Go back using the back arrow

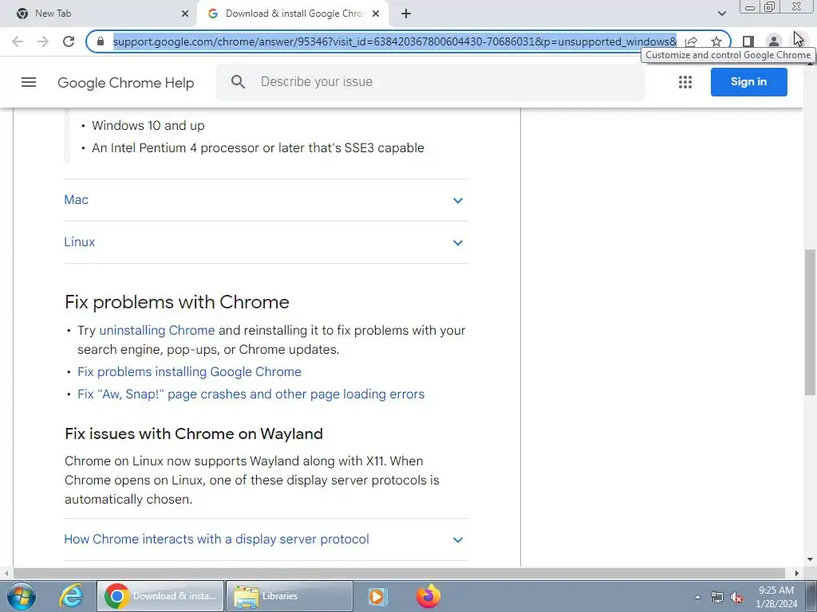[x=18, y=41]
